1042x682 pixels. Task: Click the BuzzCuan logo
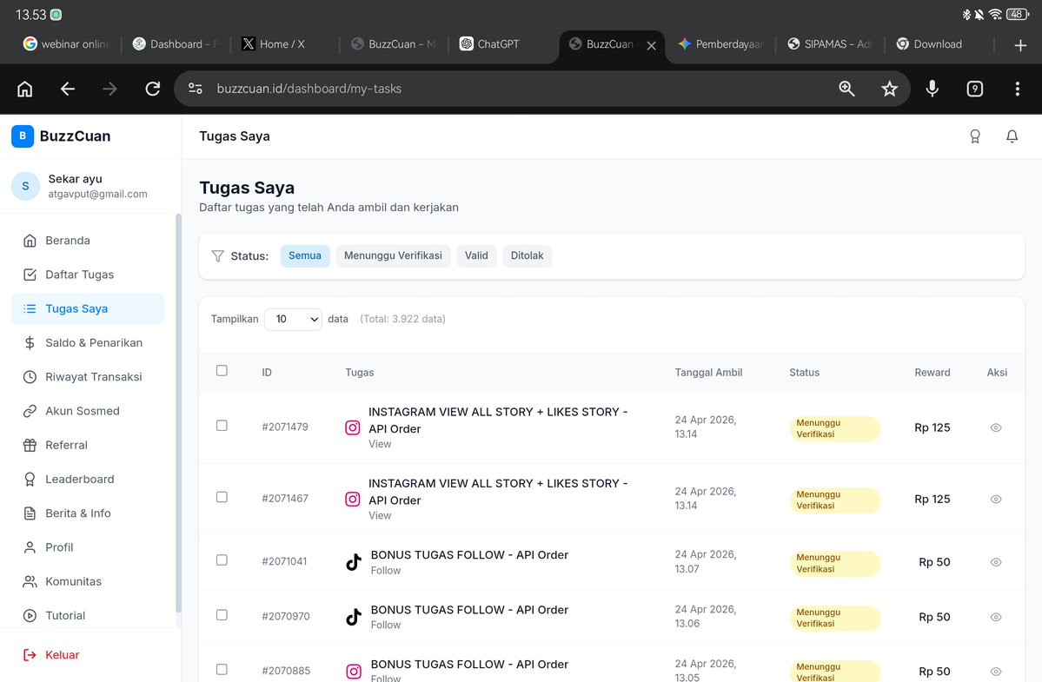[x=23, y=136]
